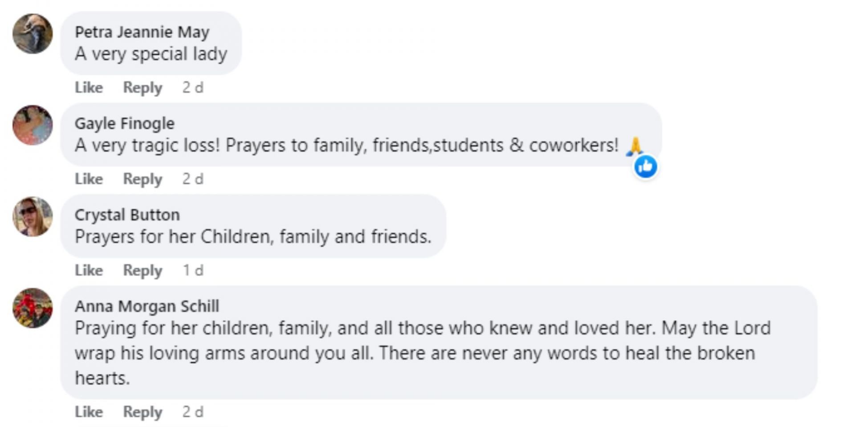Open Crystal Button's profile photo
The image size is (855, 427).
coord(33,217)
